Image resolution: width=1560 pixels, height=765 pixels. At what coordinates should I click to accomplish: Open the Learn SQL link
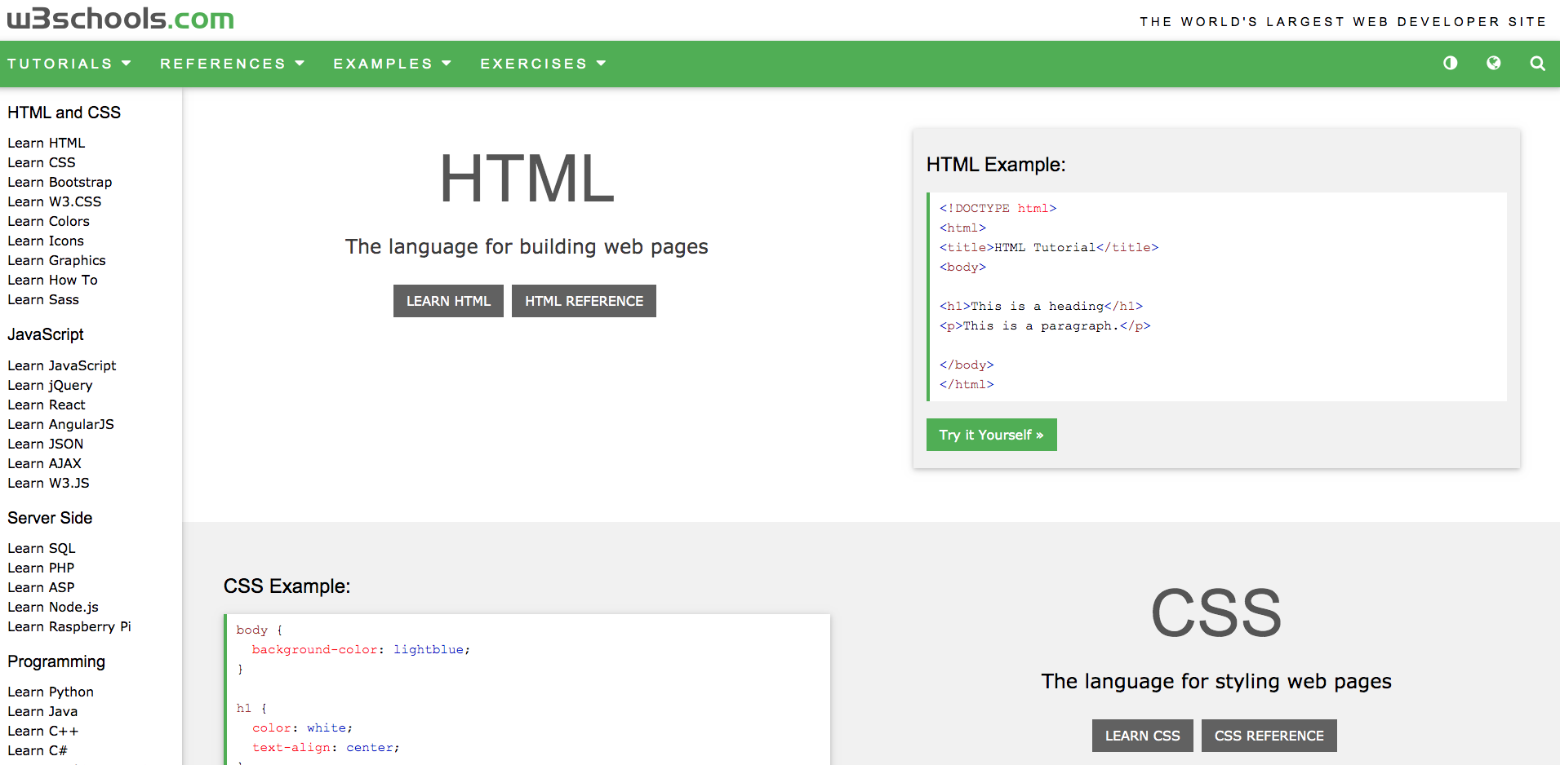pos(42,548)
